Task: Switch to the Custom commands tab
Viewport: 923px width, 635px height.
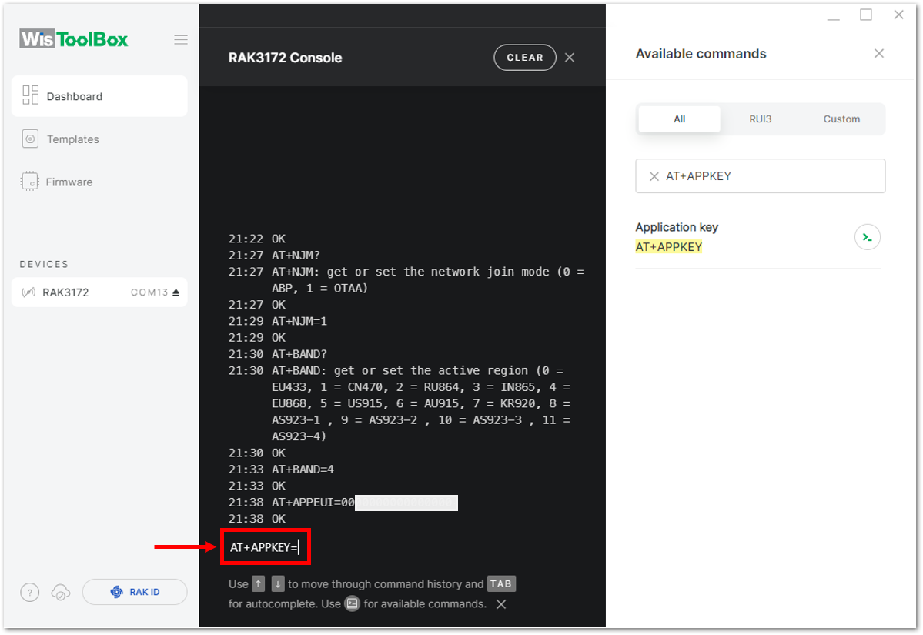Action: tap(841, 119)
